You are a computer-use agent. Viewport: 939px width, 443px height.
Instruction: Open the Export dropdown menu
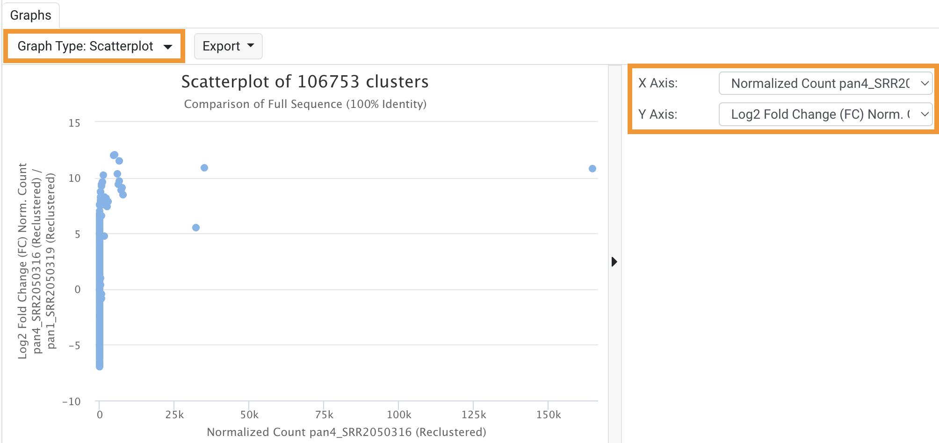coord(228,46)
